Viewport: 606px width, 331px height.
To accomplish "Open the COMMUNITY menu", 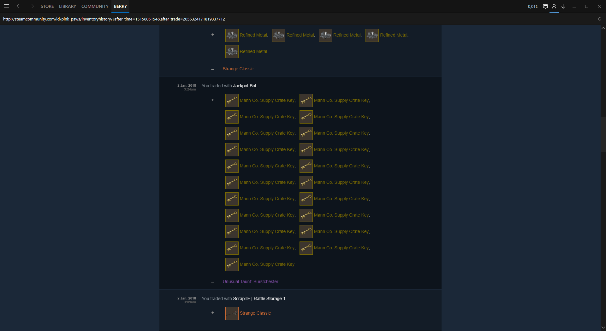I will (95, 6).
